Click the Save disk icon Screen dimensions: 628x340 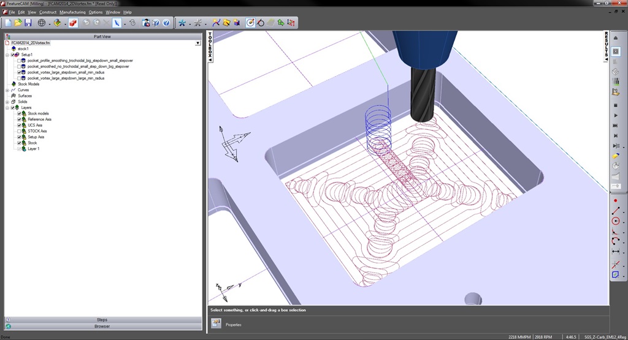28,23
